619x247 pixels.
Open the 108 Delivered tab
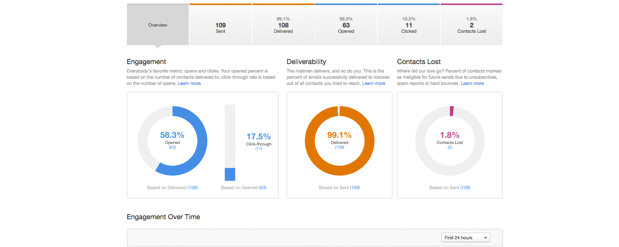click(283, 25)
